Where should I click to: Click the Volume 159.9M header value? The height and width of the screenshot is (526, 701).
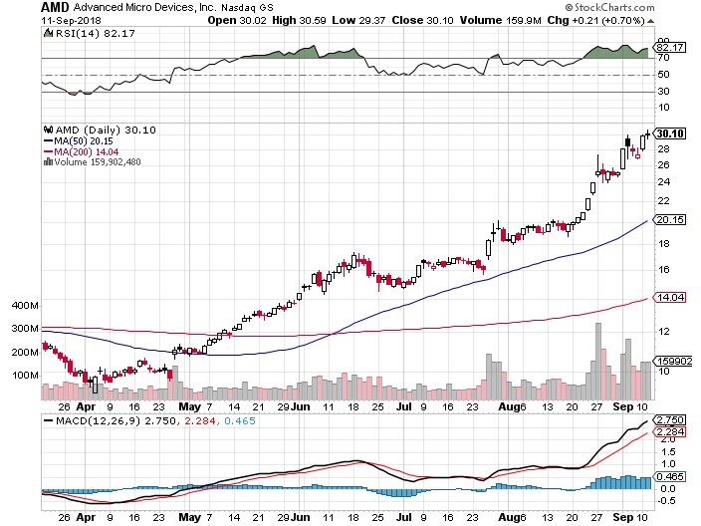(x=501, y=20)
